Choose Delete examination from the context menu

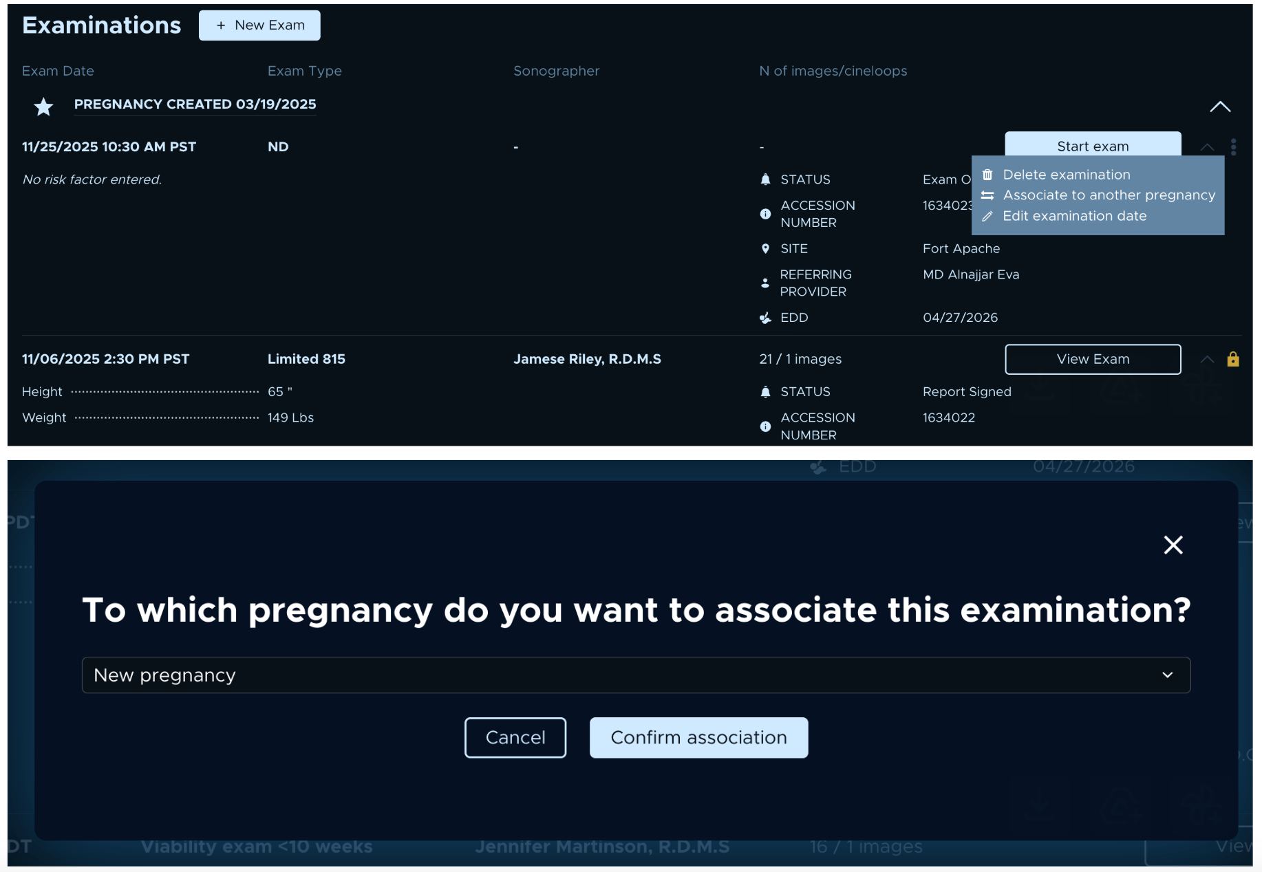point(1066,175)
